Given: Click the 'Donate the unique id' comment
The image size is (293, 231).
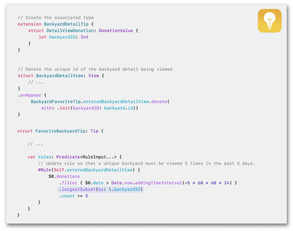Looking at the screenshot, I should pos(95,69).
